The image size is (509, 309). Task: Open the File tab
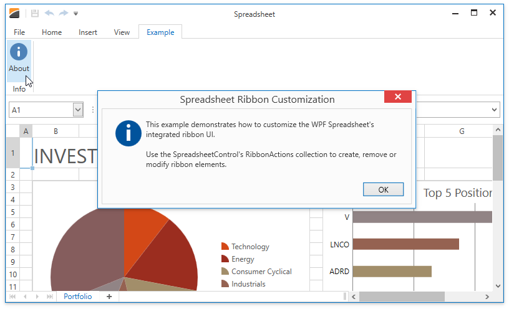pos(19,32)
